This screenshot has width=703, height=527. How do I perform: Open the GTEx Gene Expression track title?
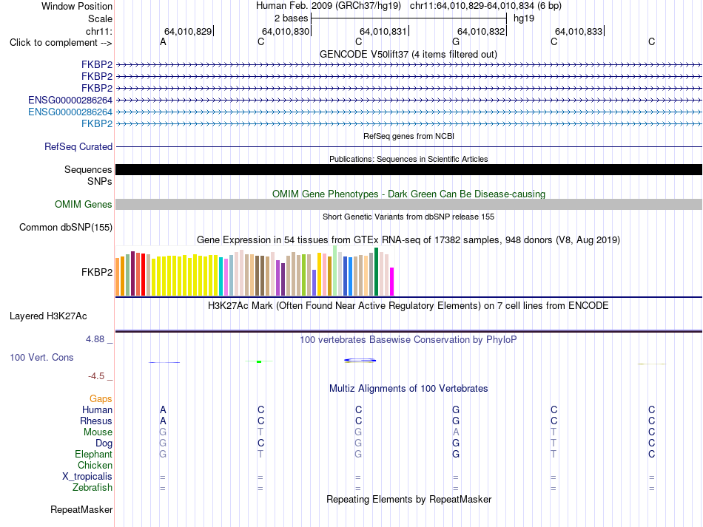pyautogui.click(x=408, y=240)
